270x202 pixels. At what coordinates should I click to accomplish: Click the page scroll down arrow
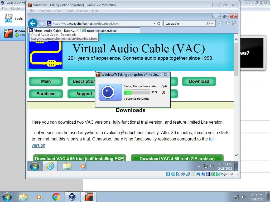[236, 155]
